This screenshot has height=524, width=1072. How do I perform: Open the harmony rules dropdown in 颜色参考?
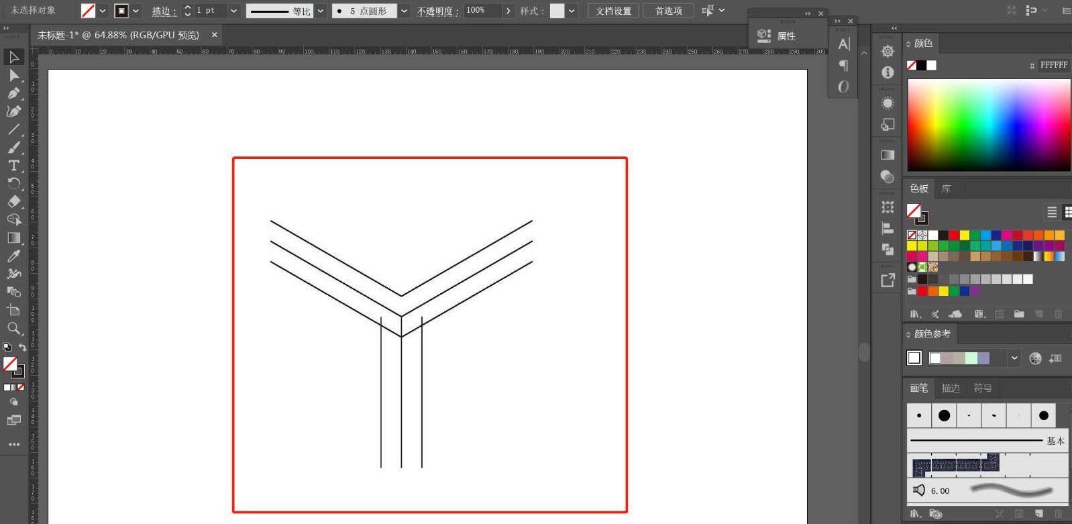(x=1014, y=358)
